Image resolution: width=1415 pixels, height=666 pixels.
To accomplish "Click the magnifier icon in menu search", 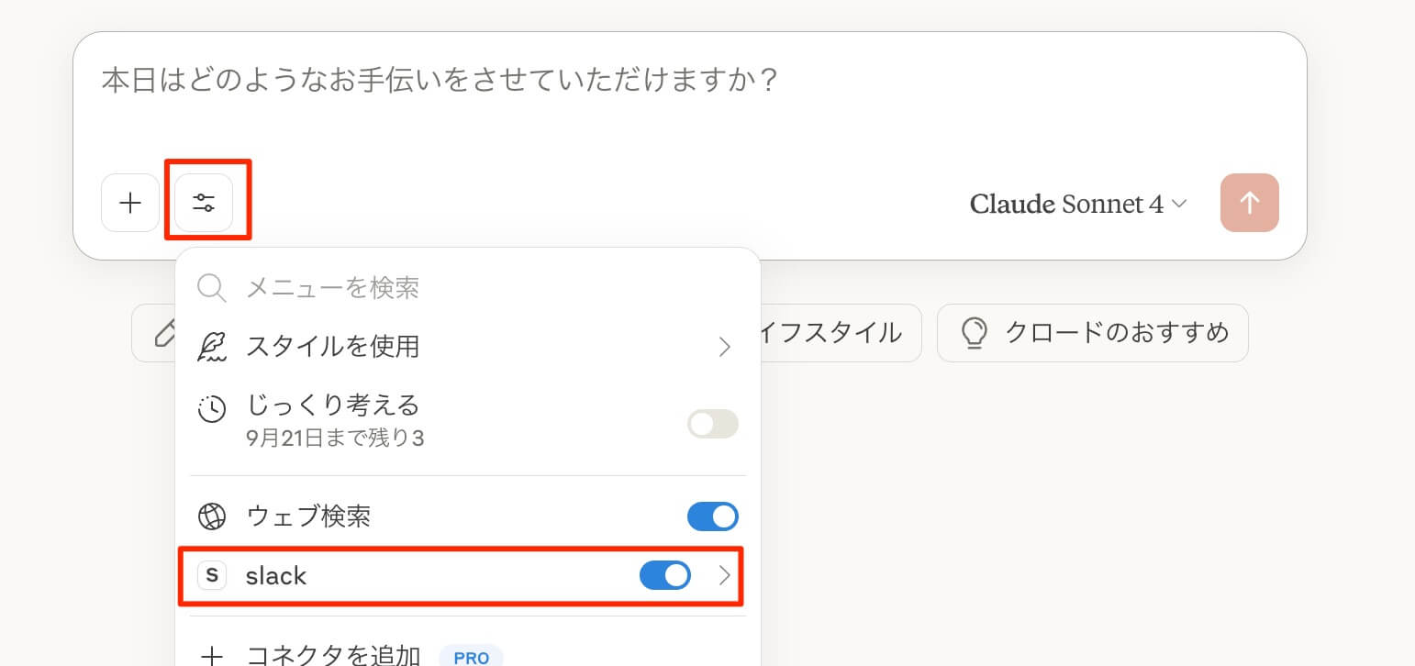I will pyautogui.click(x=212, y=288).
